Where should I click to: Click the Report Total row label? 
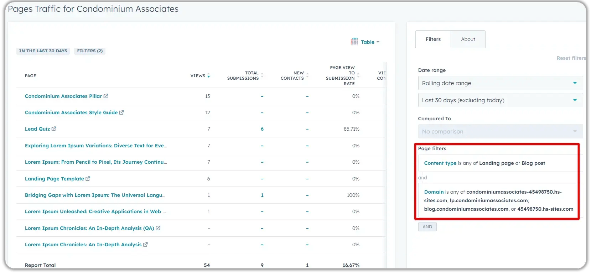40,265
